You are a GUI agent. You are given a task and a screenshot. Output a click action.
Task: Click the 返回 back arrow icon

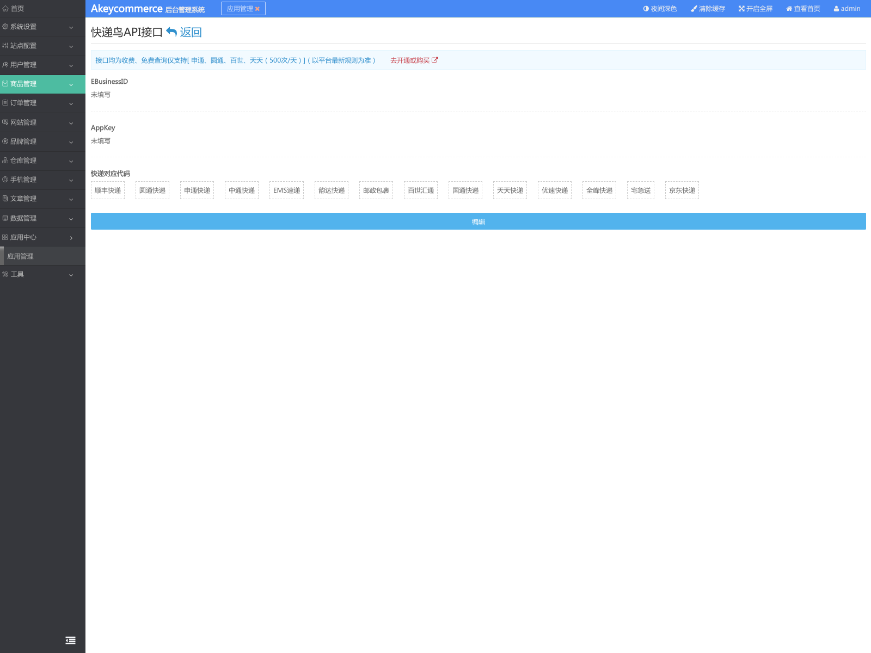[x=171, y=32]
